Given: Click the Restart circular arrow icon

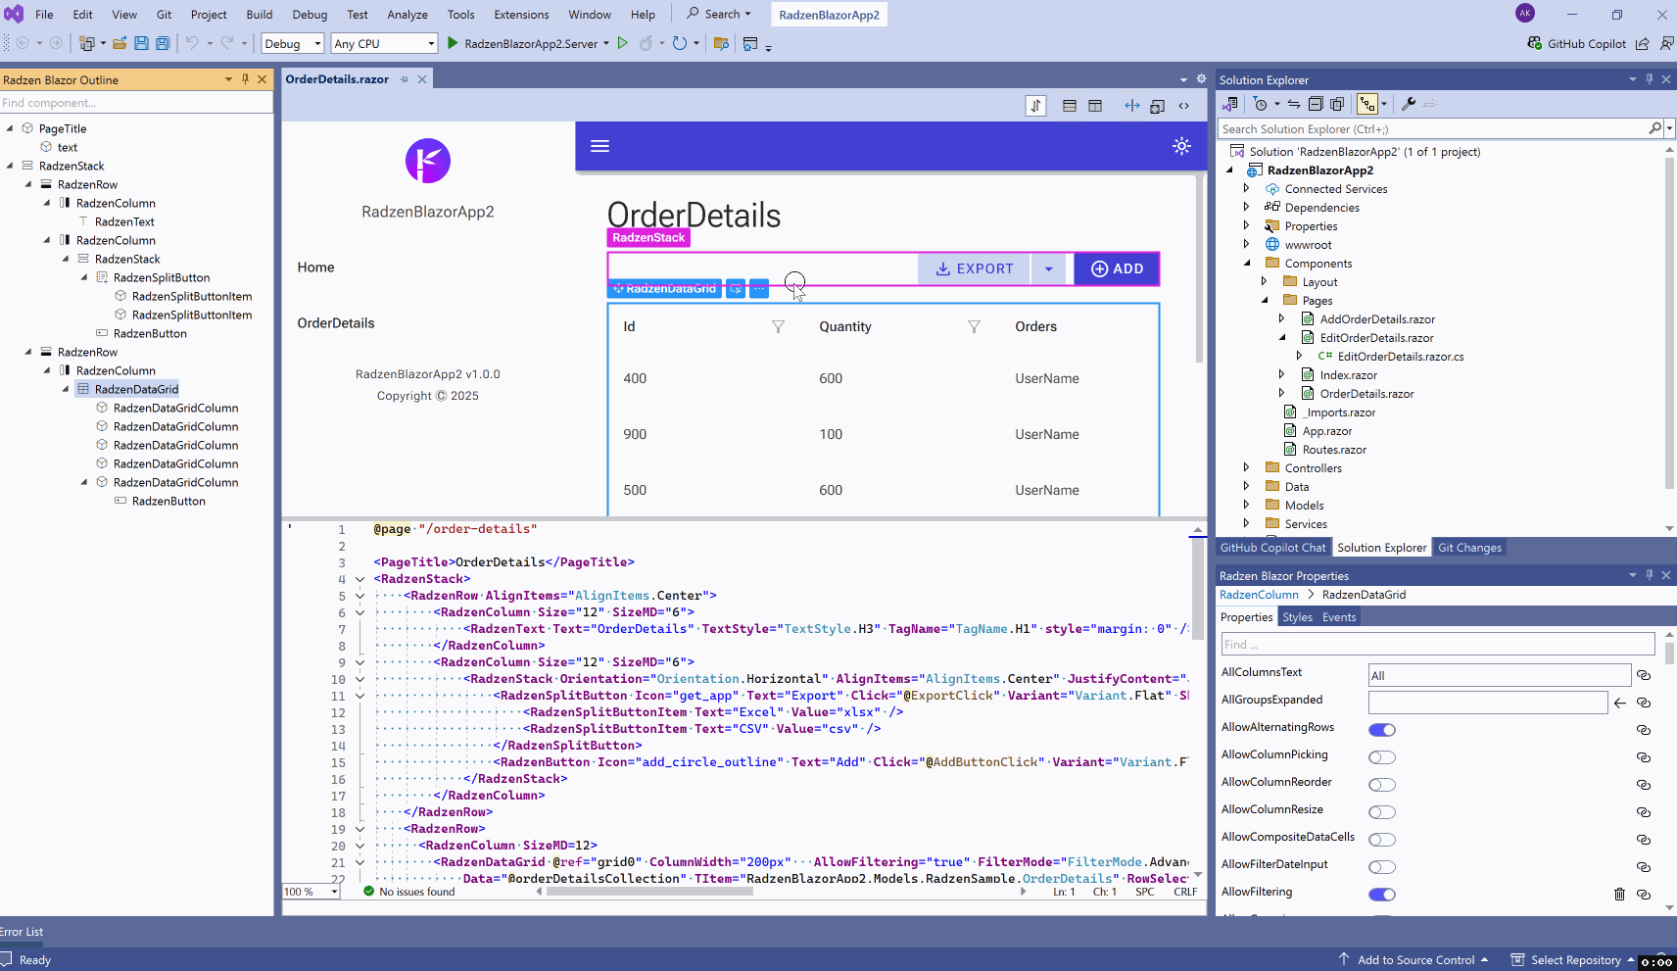Looking at the screenshot, I should [680, 43].
